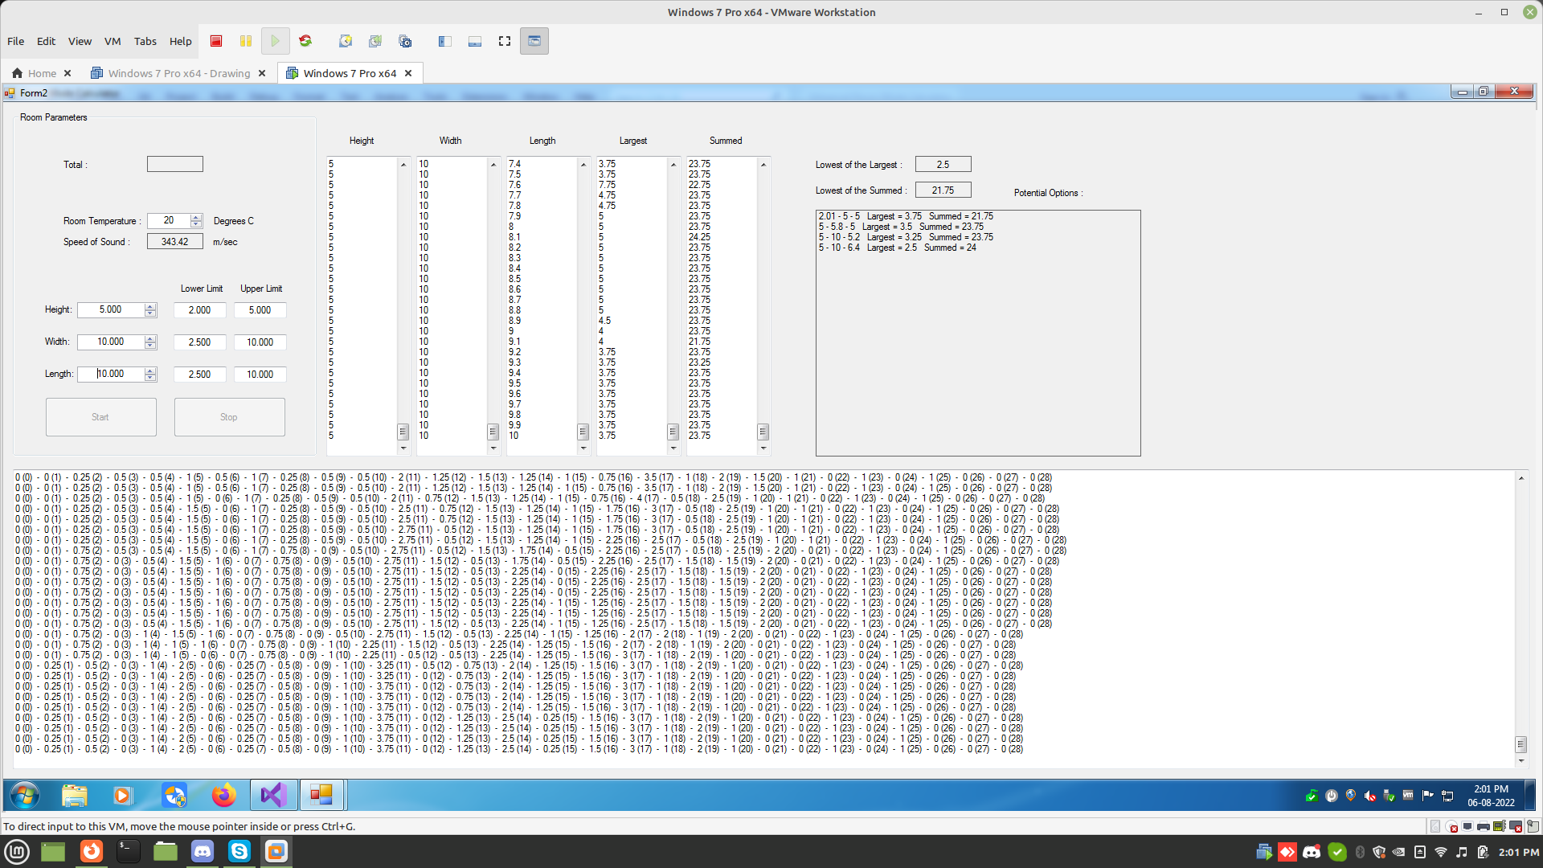Take a snapshot of the virtual machine
The image size is (1543, 868).
click(346, 41)
